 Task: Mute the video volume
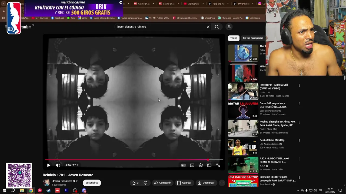(58, 165)
